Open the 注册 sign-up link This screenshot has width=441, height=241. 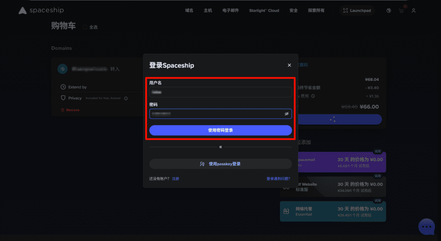click(176, 178)
